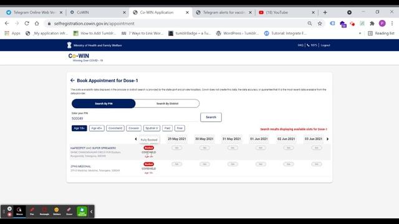Click the 1075 helpline phone link
This screenshot has height=224, width=399.
[x=312, y=45]
